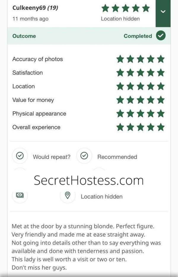Screen dimensions: 178x277
Task: Click the review text paragraph
Action: tap(86, 247)
